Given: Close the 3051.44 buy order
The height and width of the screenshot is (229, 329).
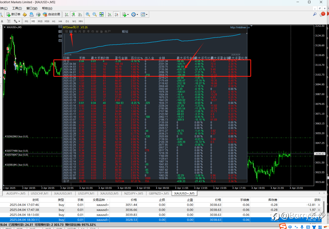Looking at the screenshot, I should [319, 205].
